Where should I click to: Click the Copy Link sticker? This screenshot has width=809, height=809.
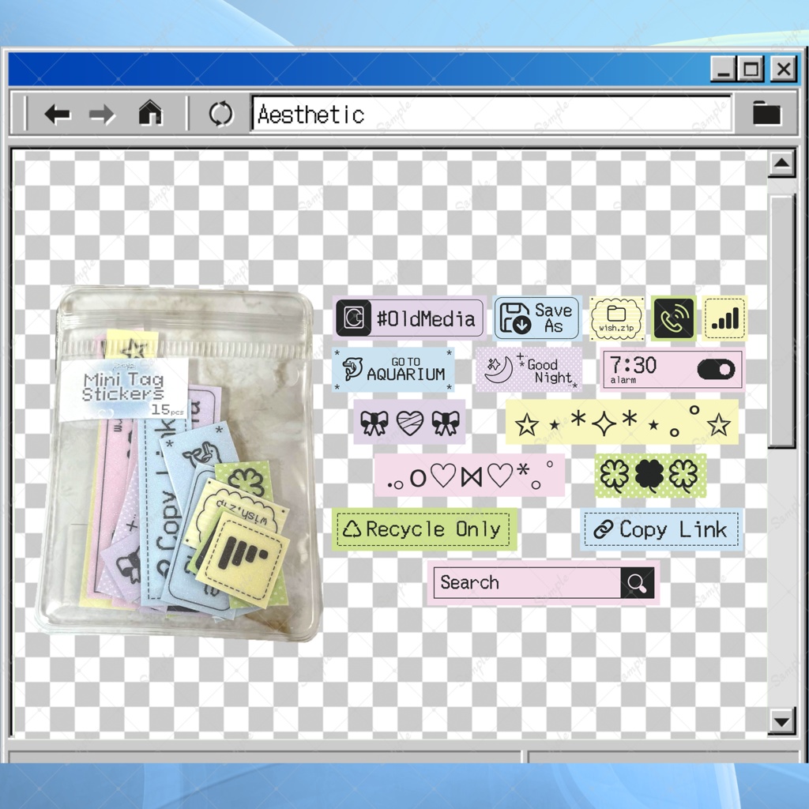click(x=661, y=529)
